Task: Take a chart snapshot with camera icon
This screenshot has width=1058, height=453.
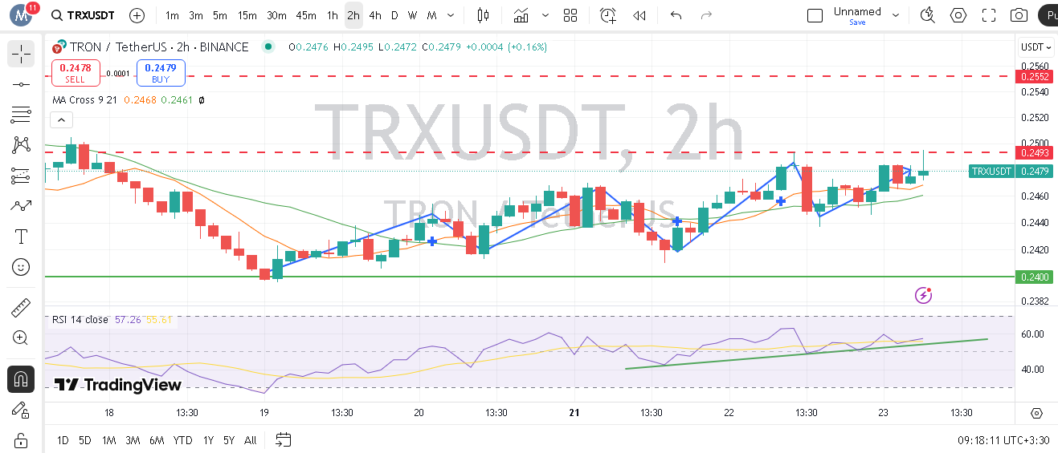Action: click(1019, 15)
